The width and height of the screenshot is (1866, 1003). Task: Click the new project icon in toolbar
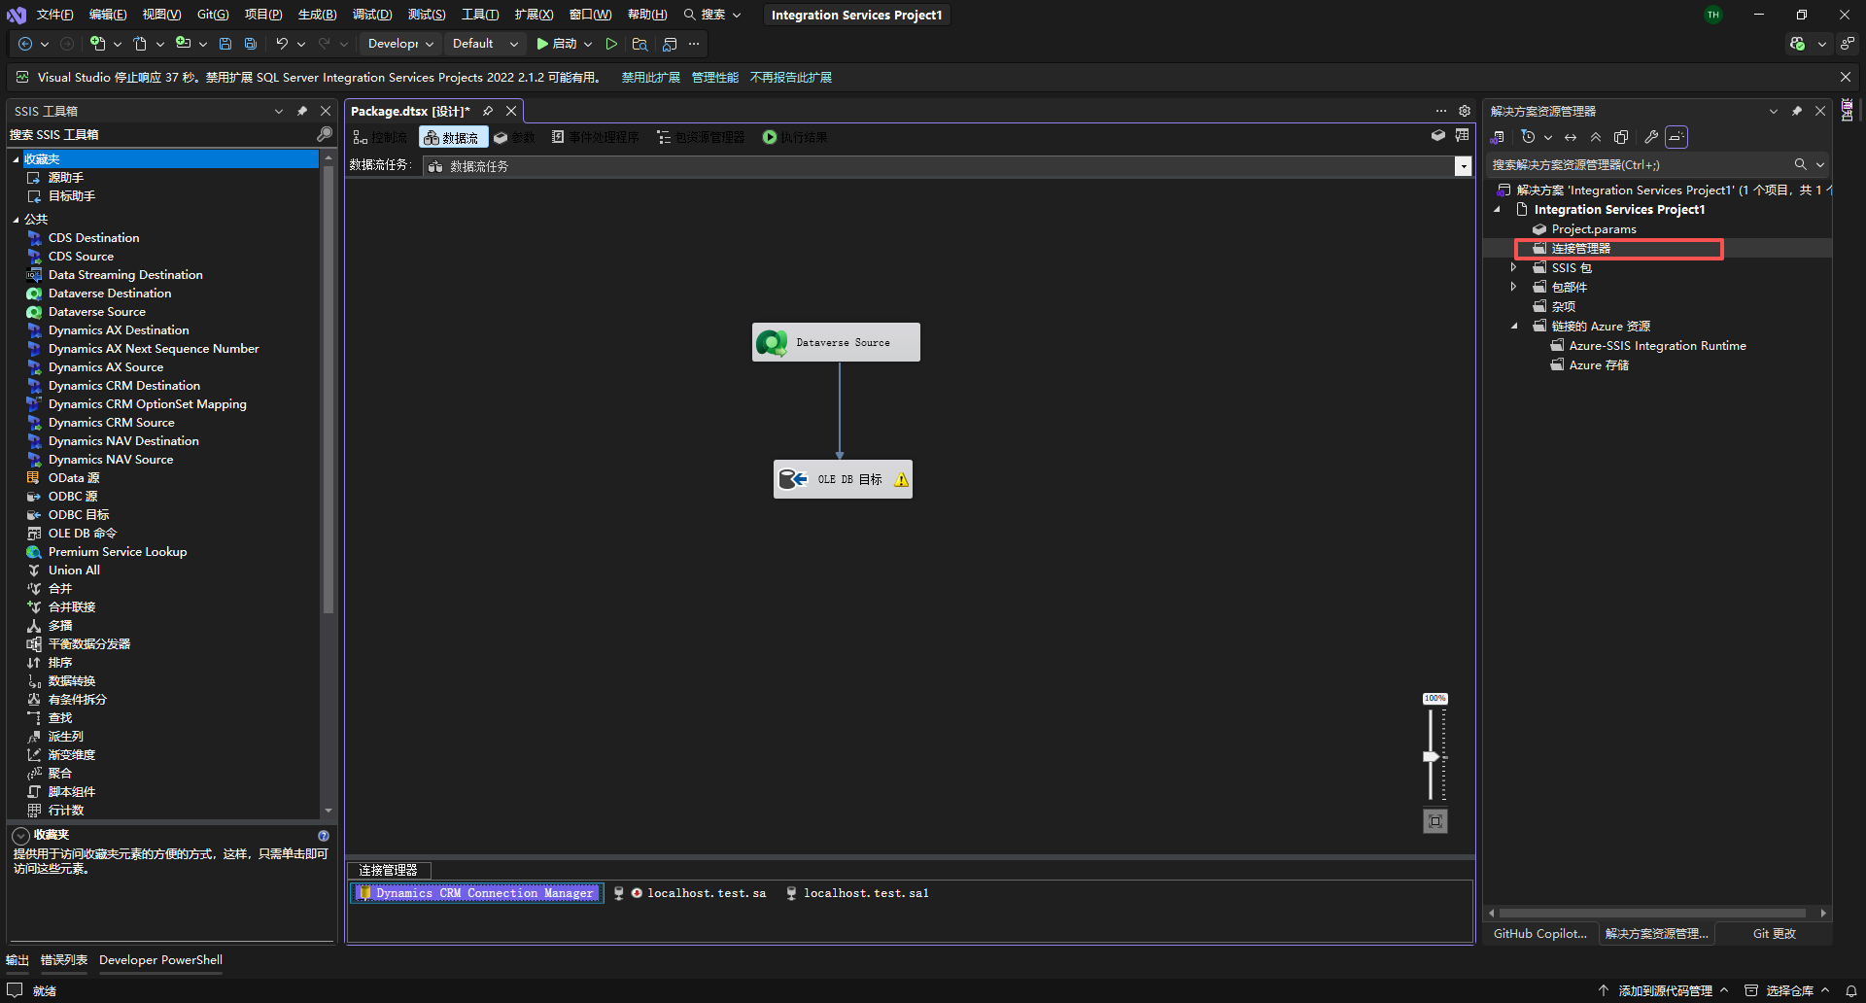click(97, 44)
